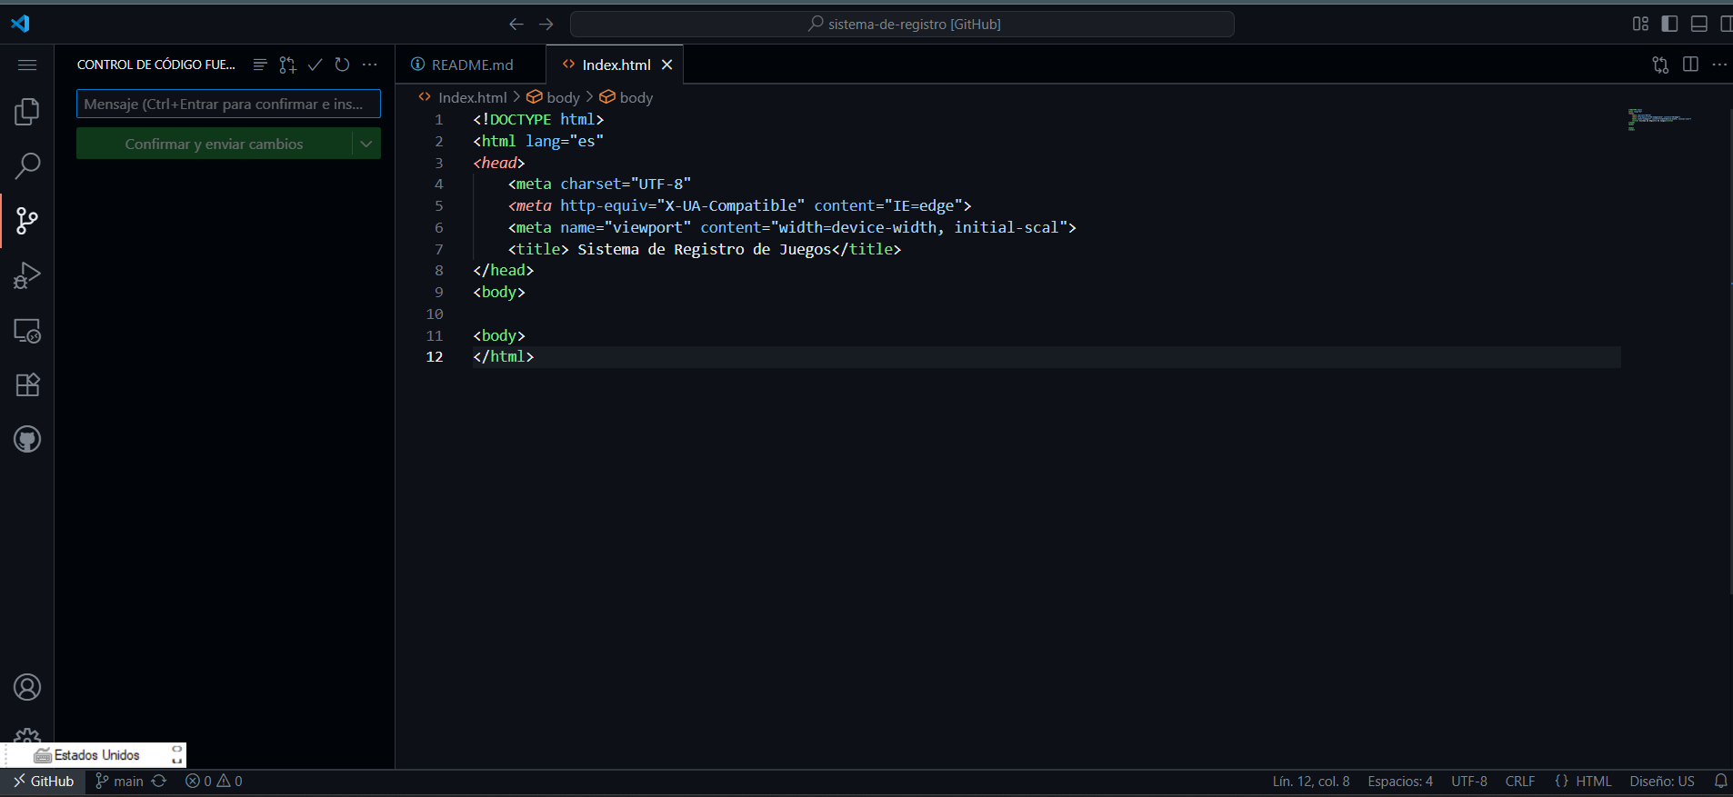Toggle the primary side bar
Image resolution: width=1733 pixels, height=797 pixels.
1669,24
